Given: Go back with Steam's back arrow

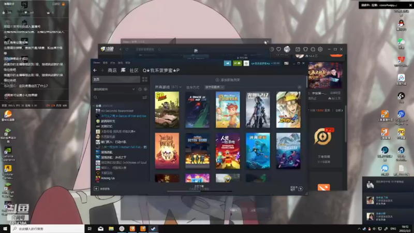Looking at the screenshot, I should coord(95,70).
